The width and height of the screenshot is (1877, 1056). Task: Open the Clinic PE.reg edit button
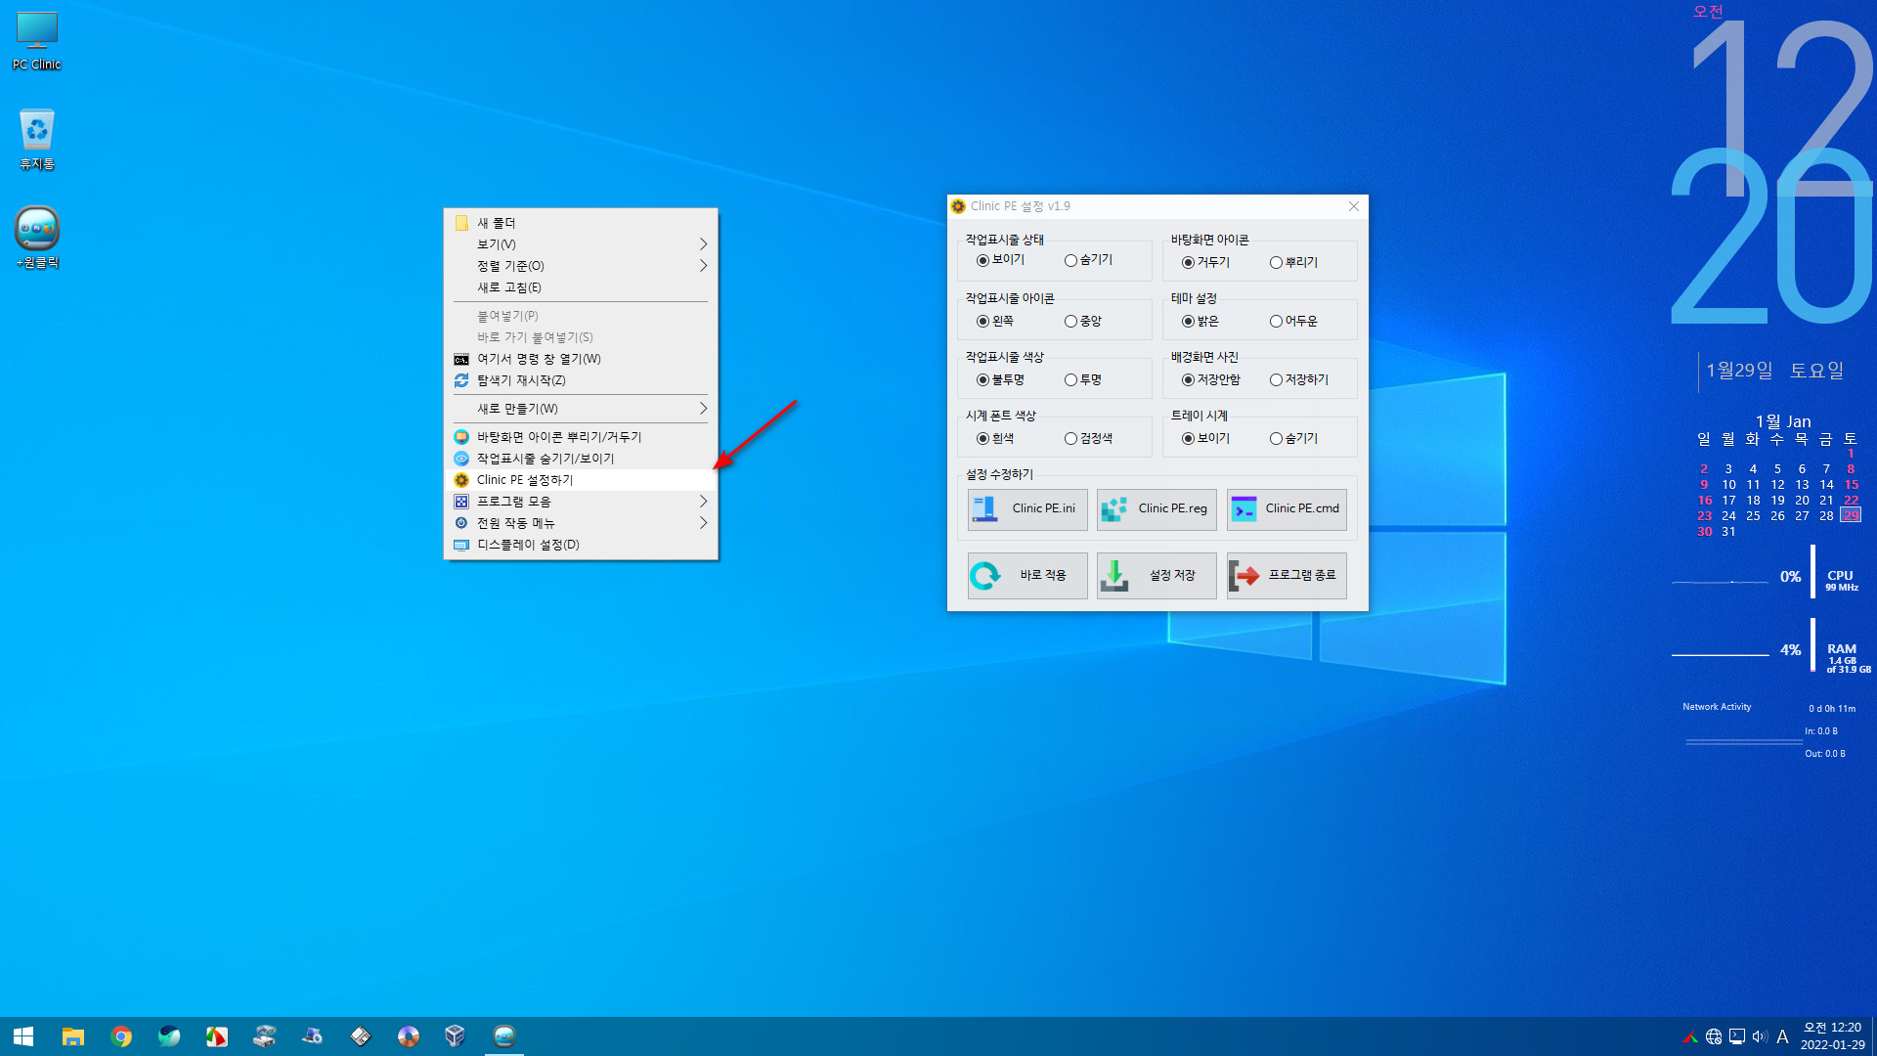point(1157,509)
